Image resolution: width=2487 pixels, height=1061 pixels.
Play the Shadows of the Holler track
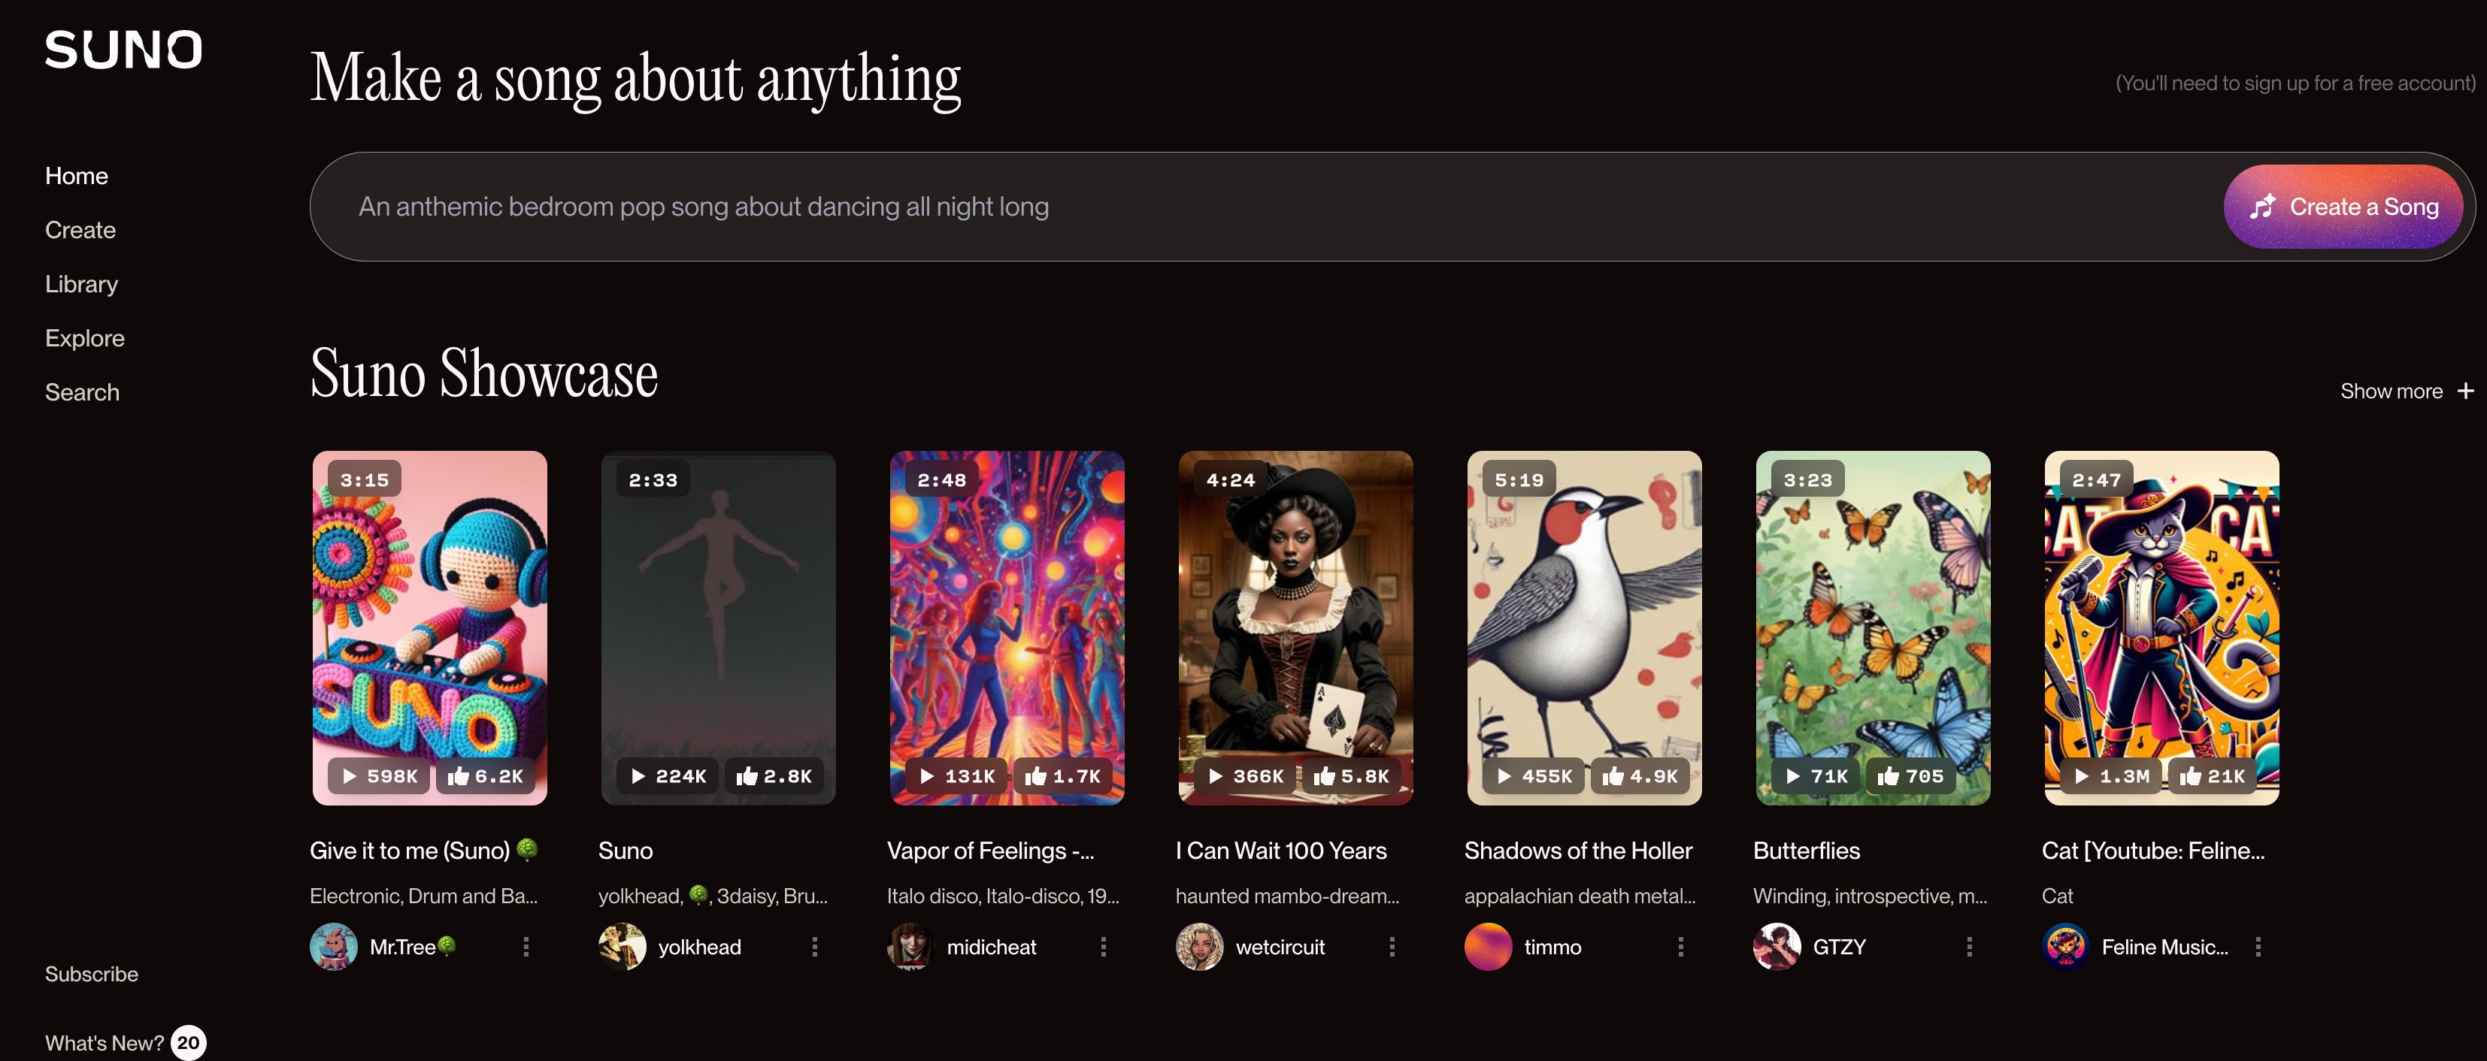[x=1504, y=776]
